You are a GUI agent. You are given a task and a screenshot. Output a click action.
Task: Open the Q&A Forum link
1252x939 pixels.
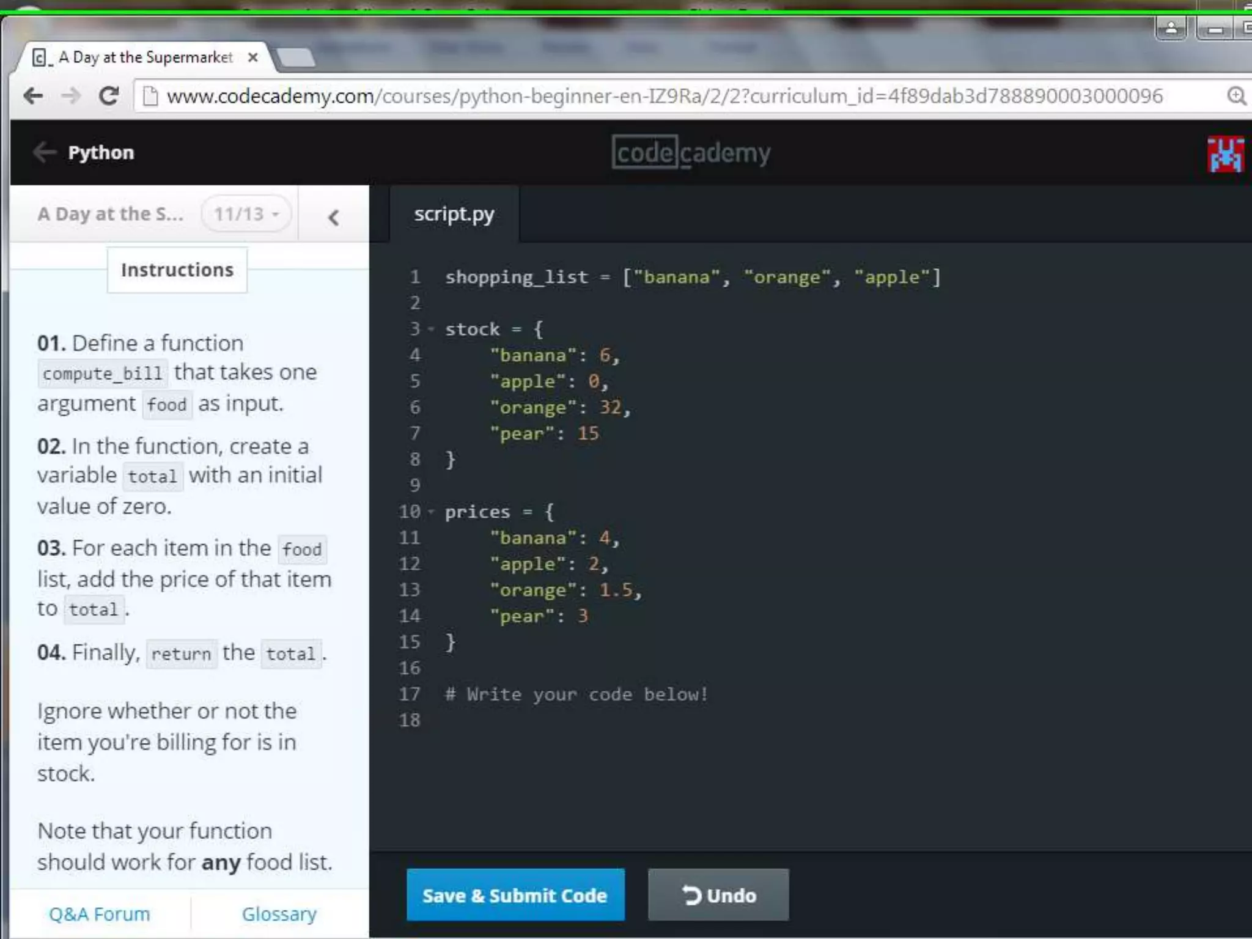(100, 914)
